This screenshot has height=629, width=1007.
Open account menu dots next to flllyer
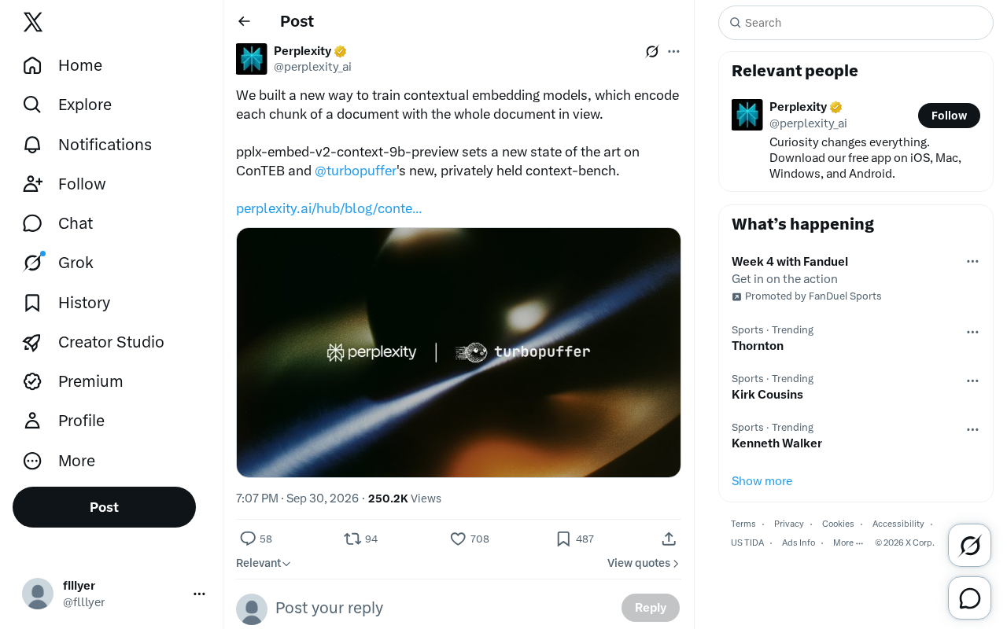tap(199, 594)
